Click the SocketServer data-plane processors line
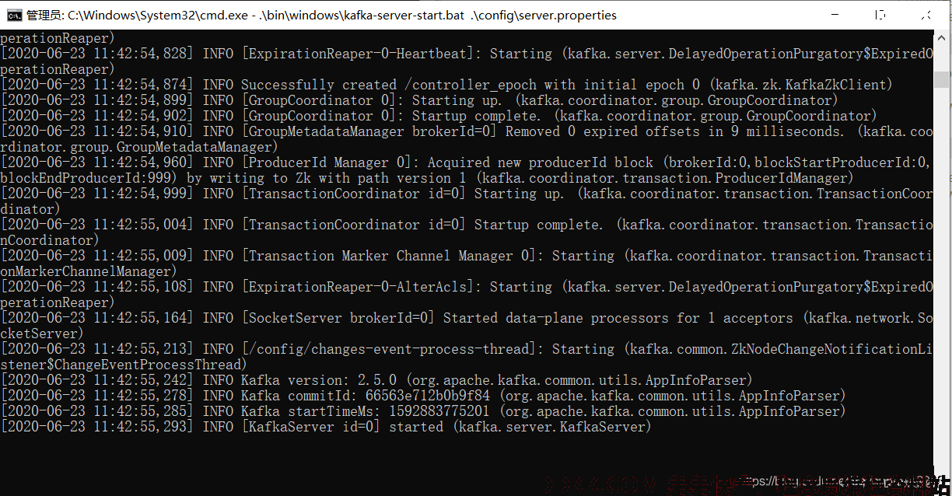Image resolution: width=952 pixels, height=496 pixels. point(467,326)
